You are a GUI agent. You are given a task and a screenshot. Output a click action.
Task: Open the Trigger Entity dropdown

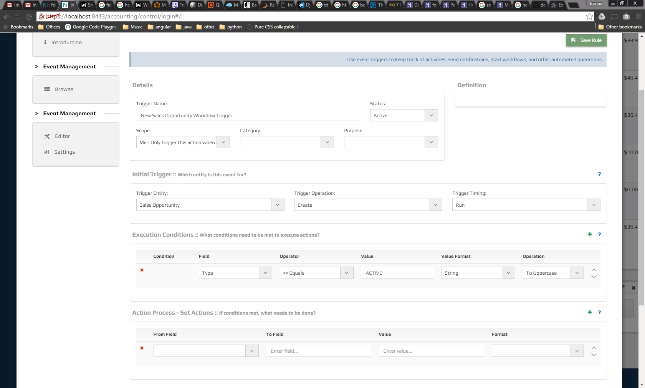coord(210,205)
